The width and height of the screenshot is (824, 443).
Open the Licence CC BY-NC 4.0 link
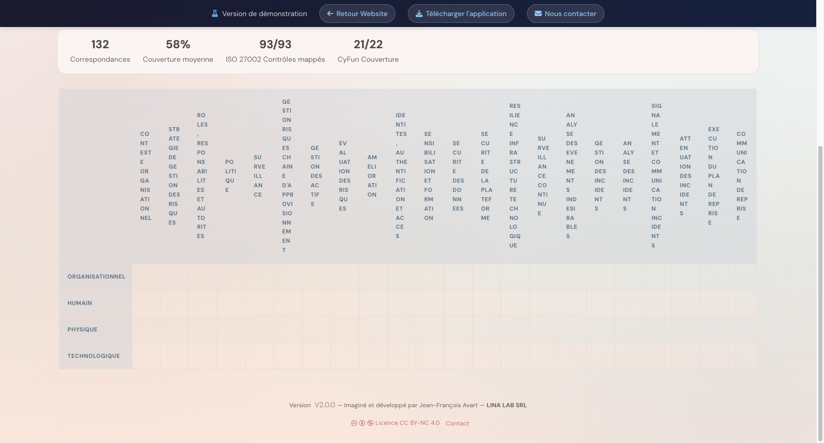coord(407,423)
